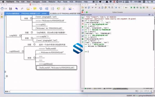Close console with the red X icon
The width and height of the screenshot is (155, 97).
click(x=83, y=24)
